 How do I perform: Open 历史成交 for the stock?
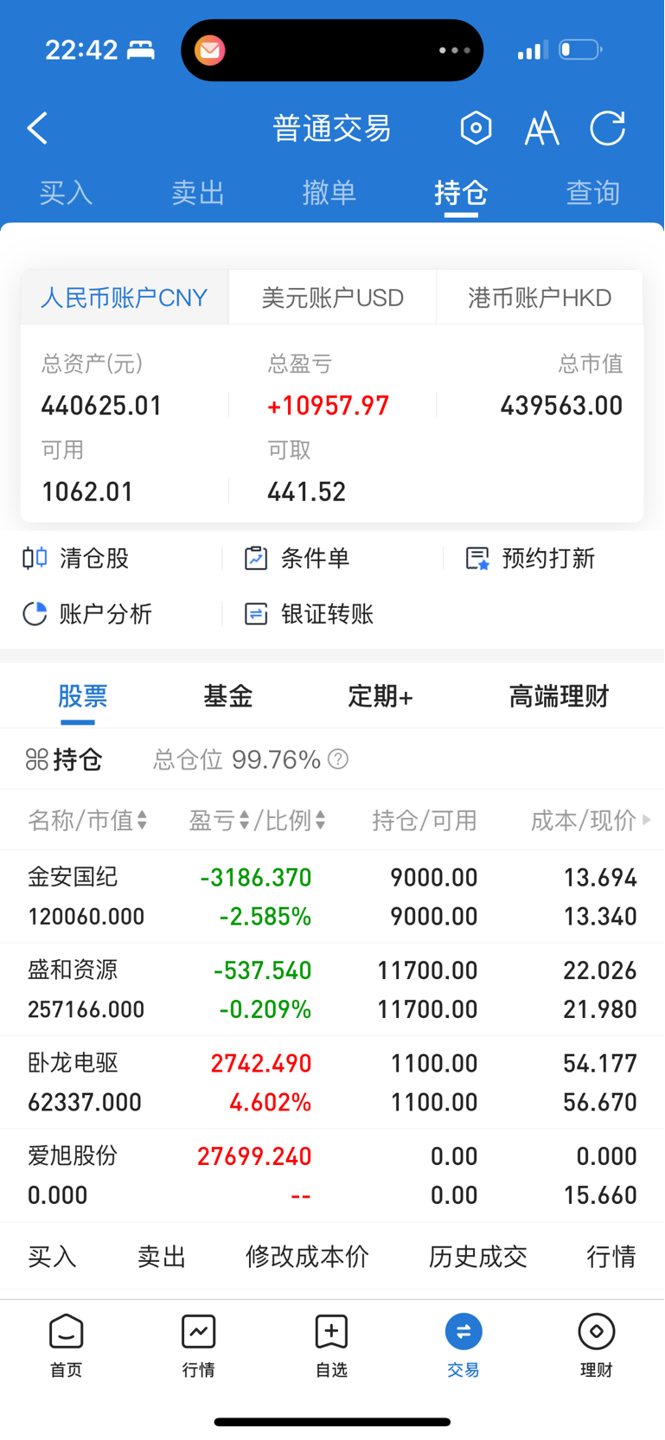(477, 1256)
